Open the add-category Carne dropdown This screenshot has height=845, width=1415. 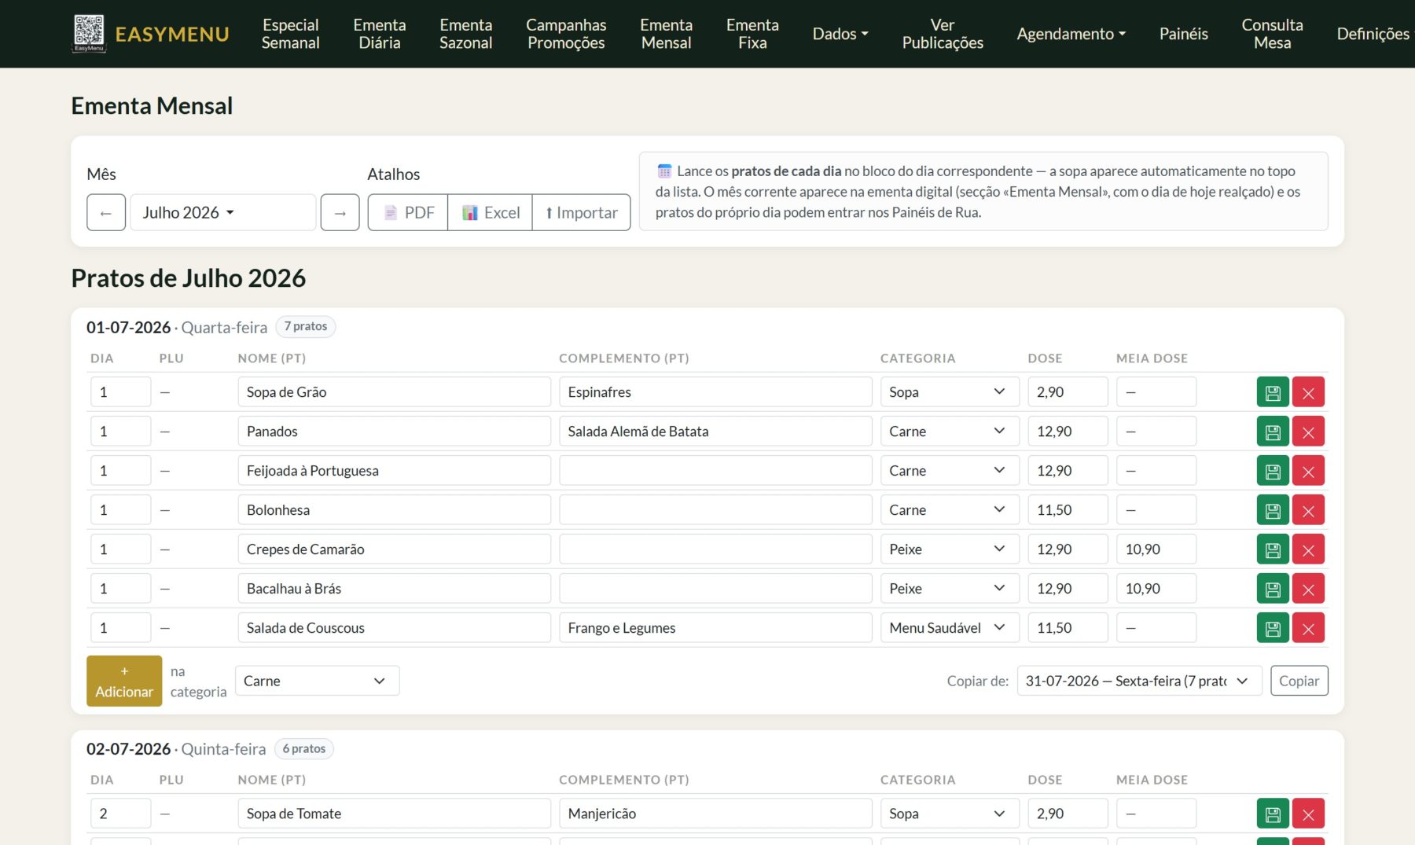317,681
